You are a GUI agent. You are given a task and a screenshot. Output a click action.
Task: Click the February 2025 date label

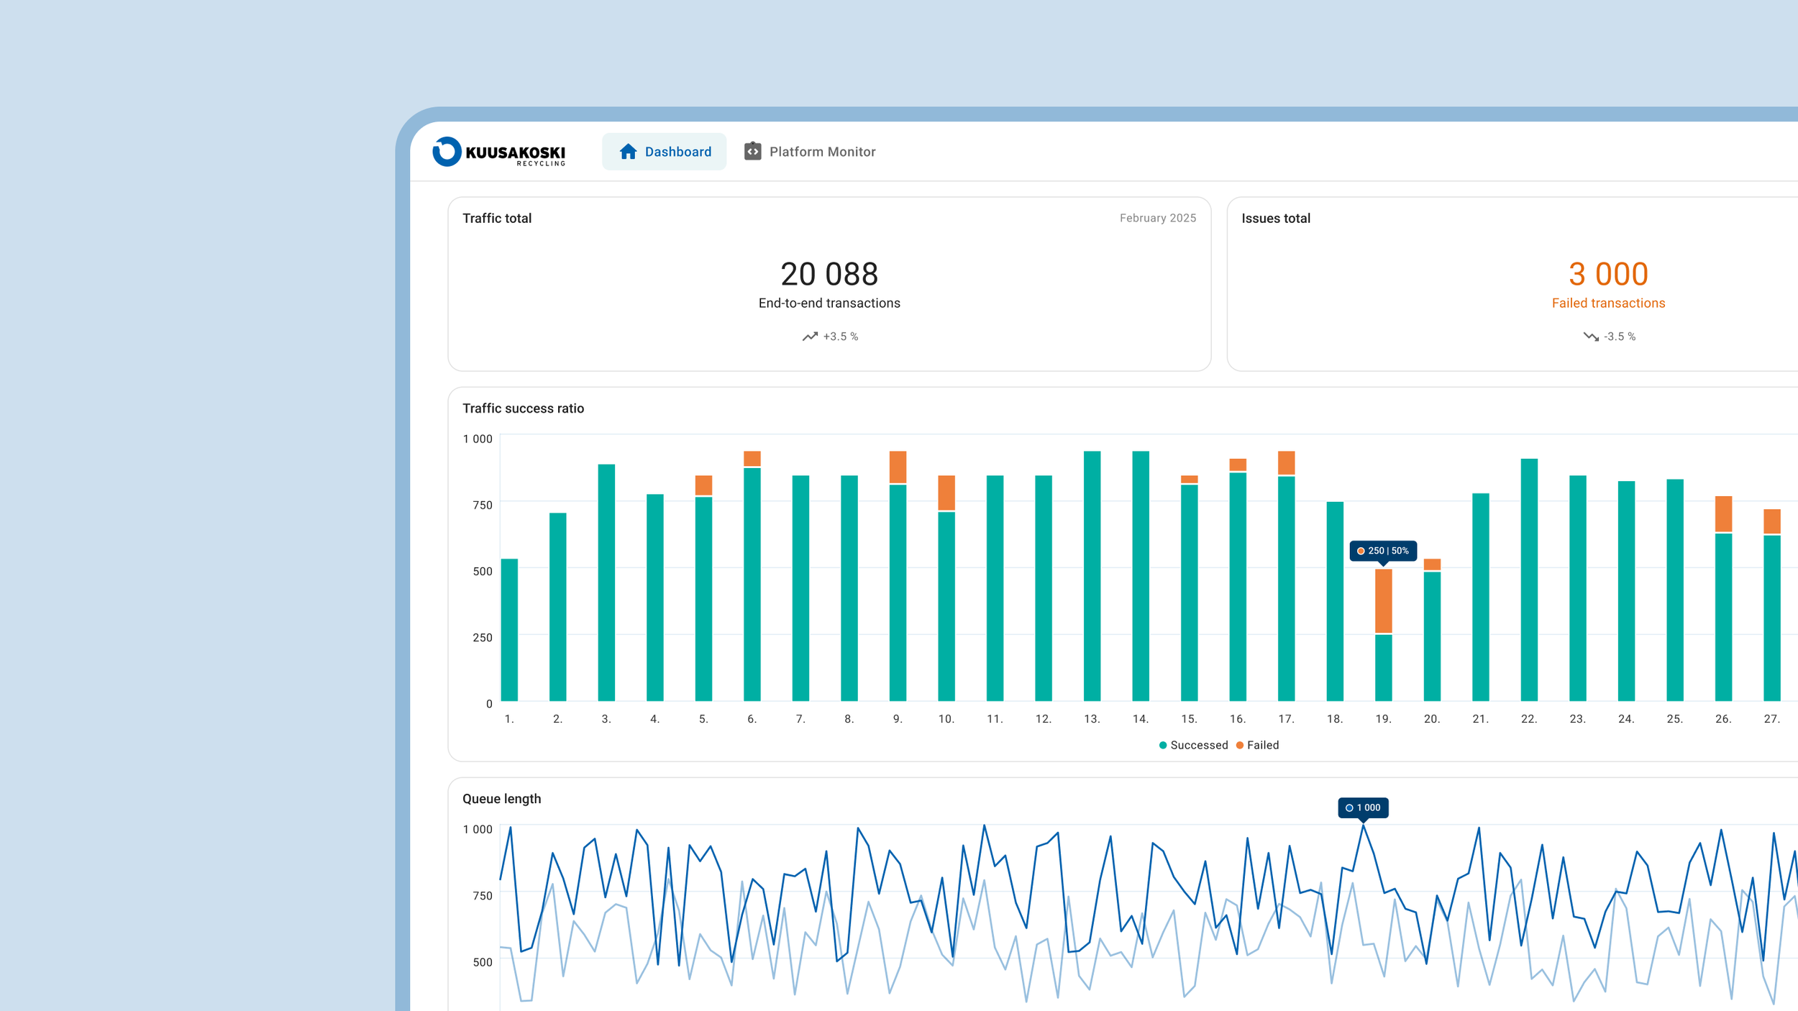click(x=1158, y=218)
